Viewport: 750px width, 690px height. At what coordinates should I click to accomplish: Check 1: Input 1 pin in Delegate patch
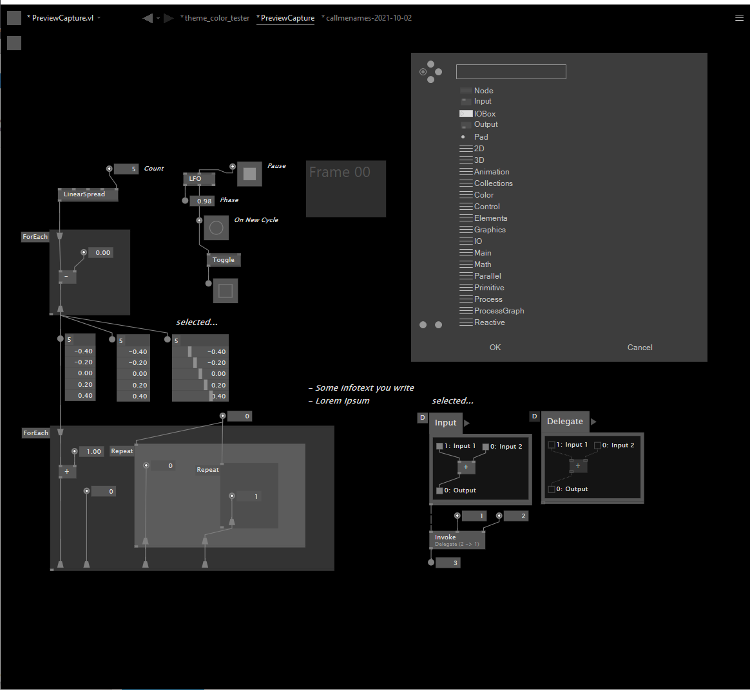pyautogui.click(x=552, y=445)
